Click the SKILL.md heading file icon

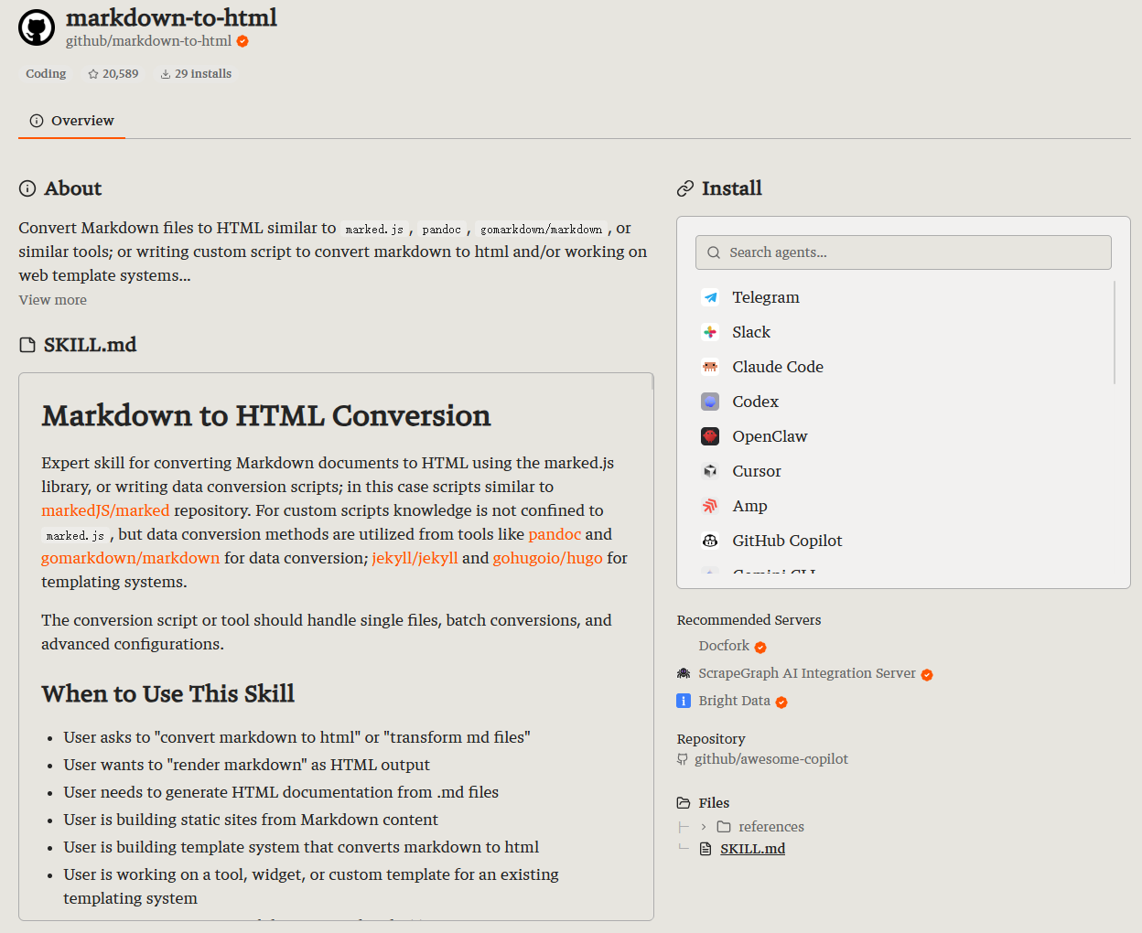27,345
